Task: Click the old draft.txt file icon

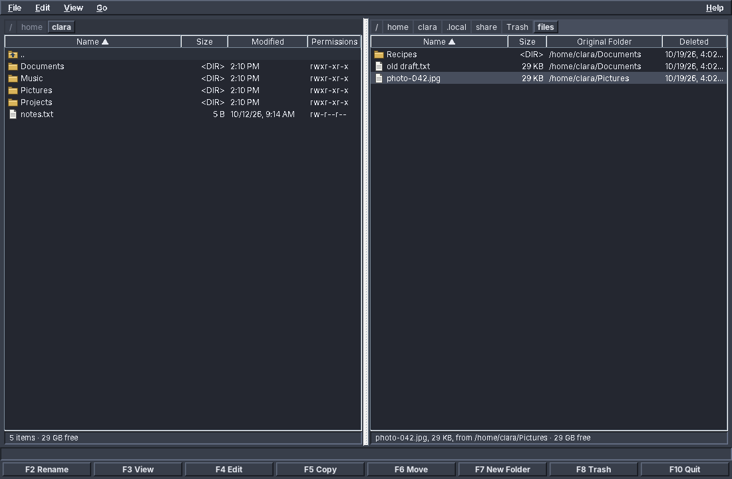Action: (379, 67)
